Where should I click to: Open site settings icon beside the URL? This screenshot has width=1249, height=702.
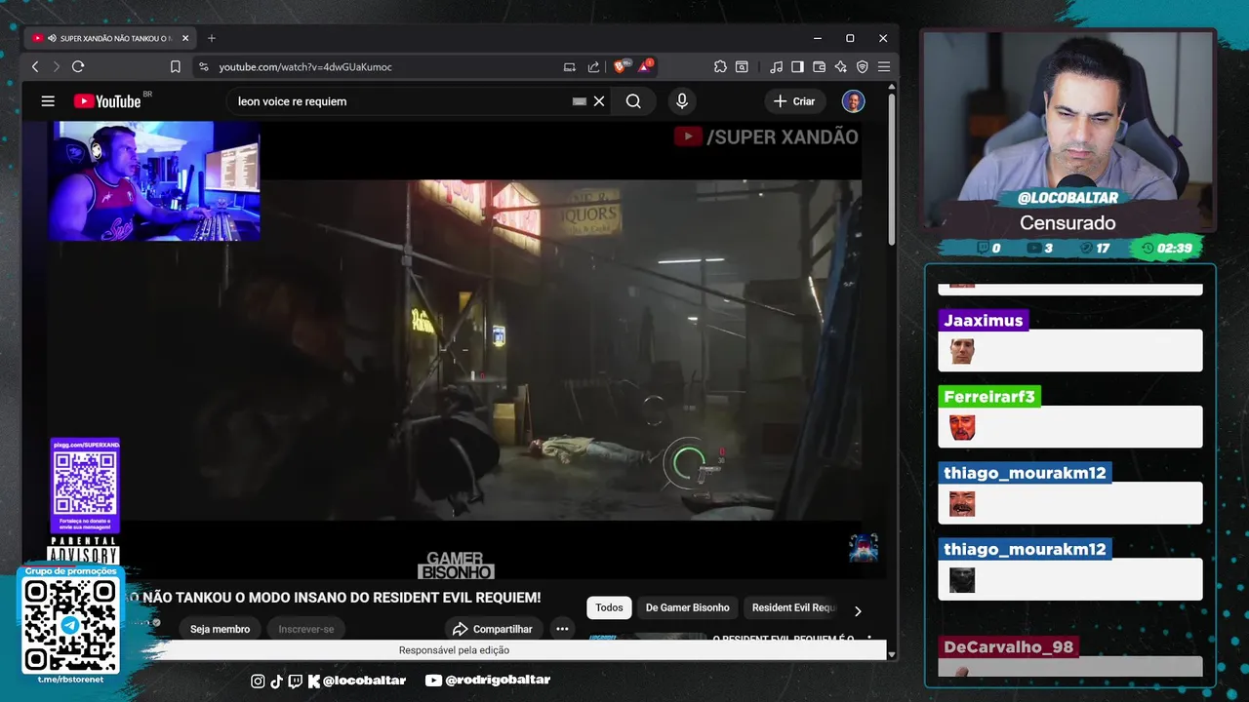[203, 66]
